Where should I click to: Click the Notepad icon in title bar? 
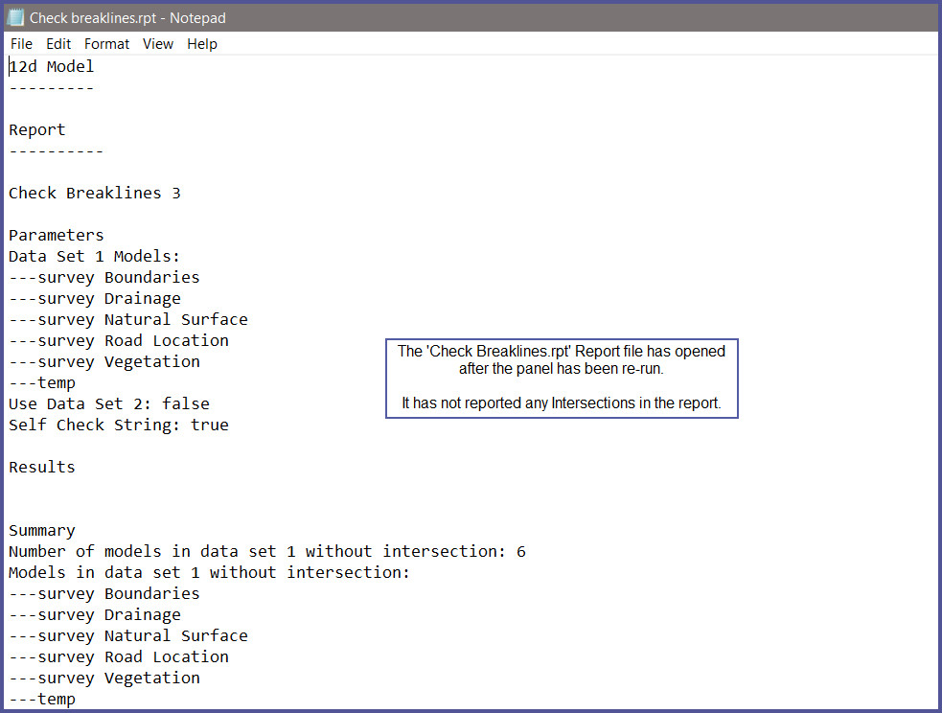pos(14,18)
